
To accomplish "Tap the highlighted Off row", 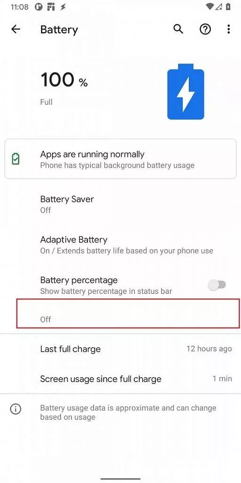I will [x=128, y=313].
